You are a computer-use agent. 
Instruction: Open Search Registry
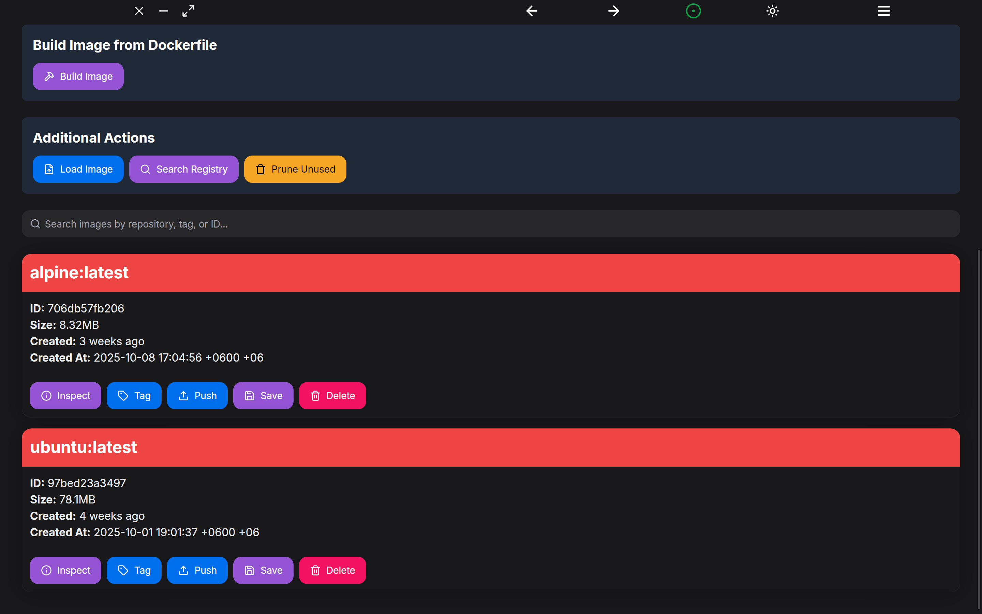[x=183, y=169]
